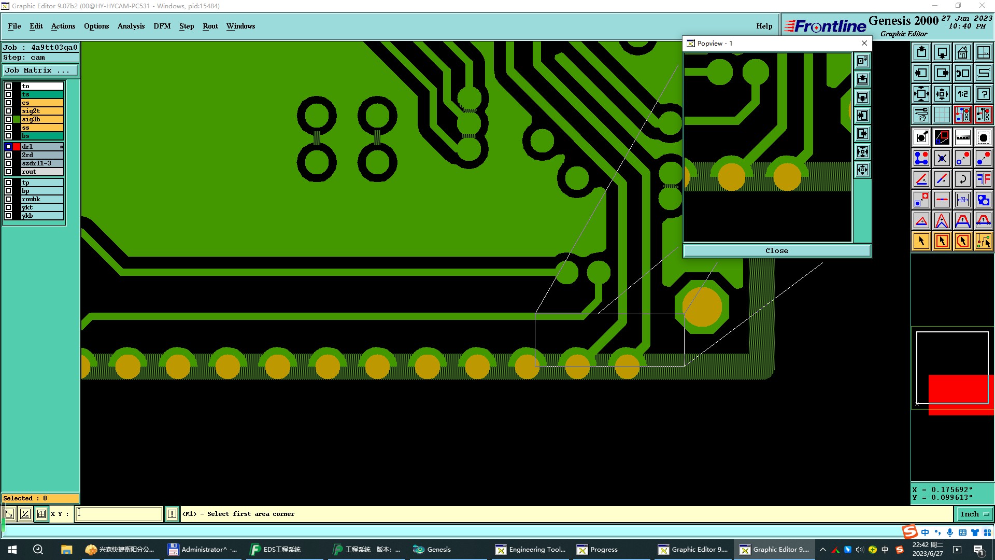Click the Home view icon
Screen dimensions: 995x560
[962, 52]
